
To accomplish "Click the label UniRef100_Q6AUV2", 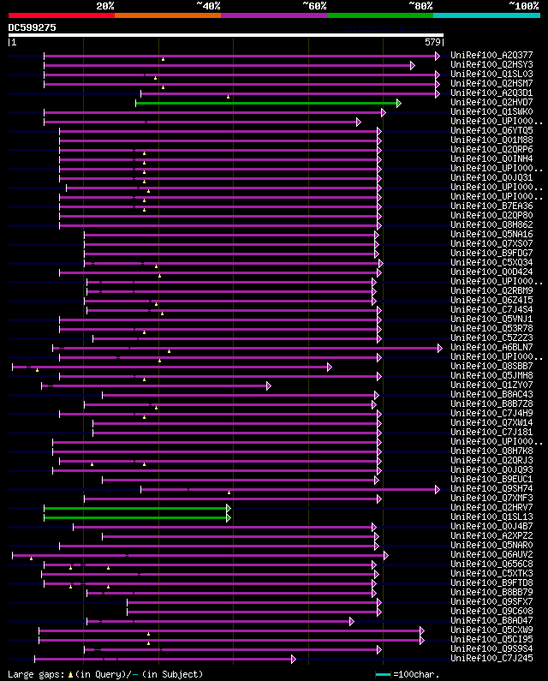I will click(x=491, y=554).
